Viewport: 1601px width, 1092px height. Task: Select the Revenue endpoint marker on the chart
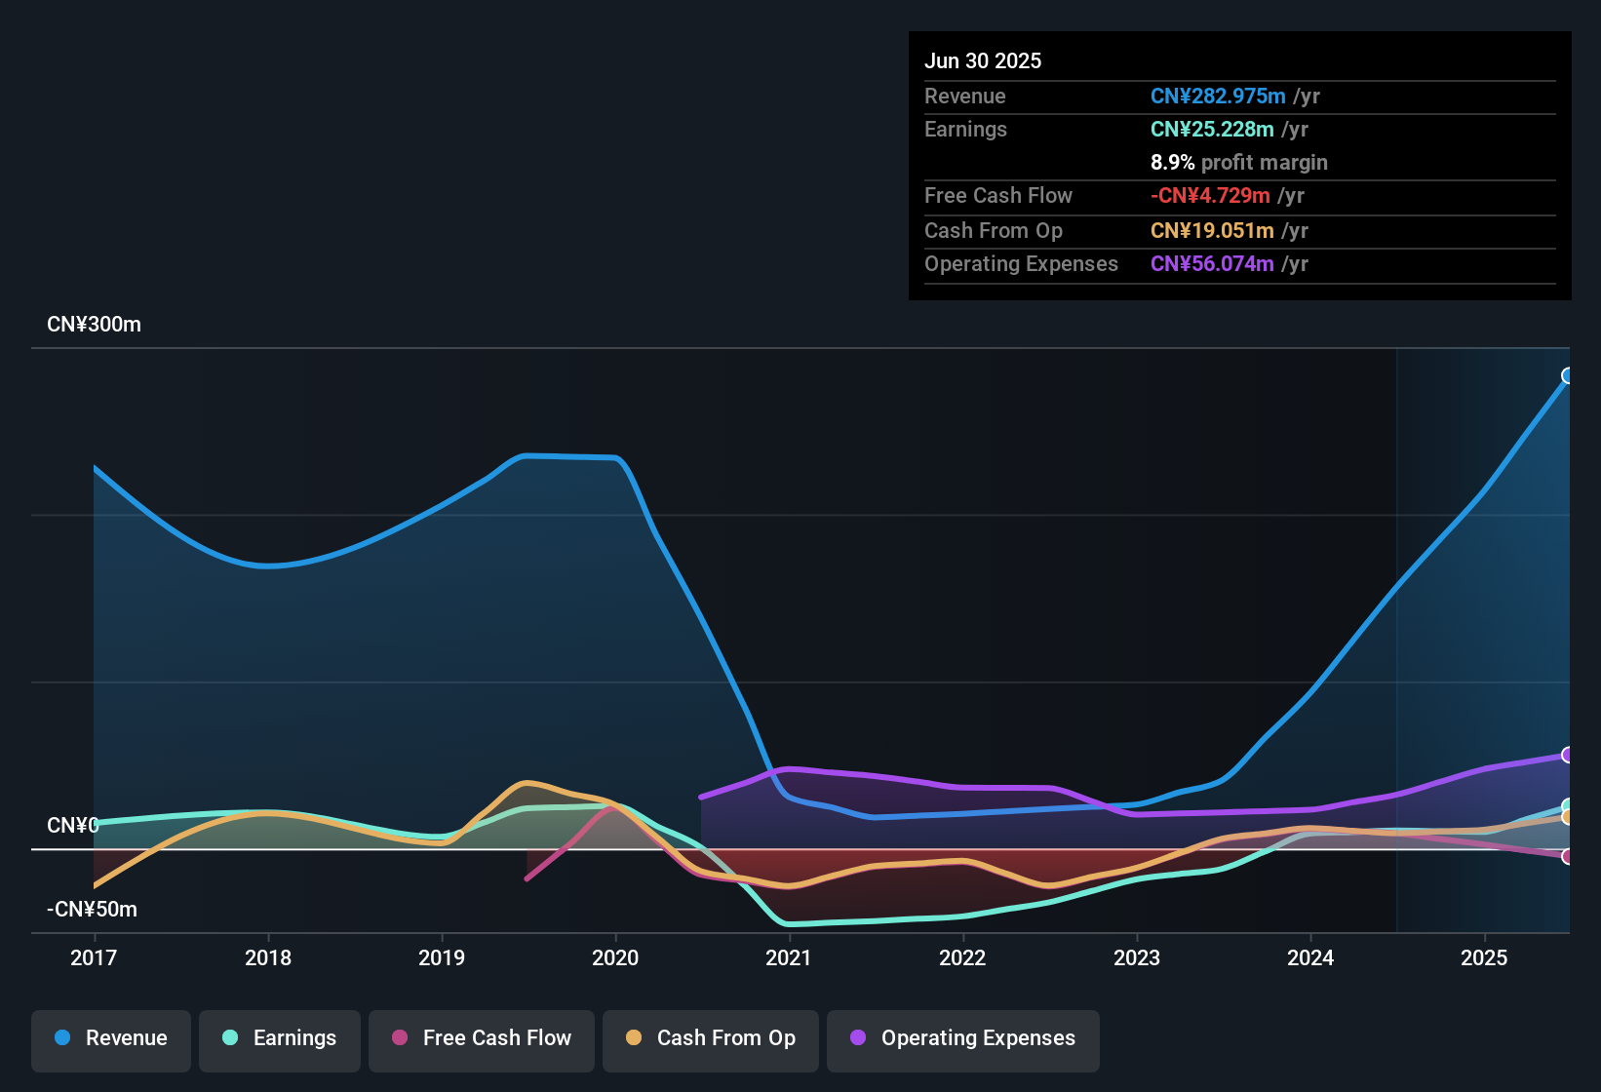click(x=1568, y=374)
